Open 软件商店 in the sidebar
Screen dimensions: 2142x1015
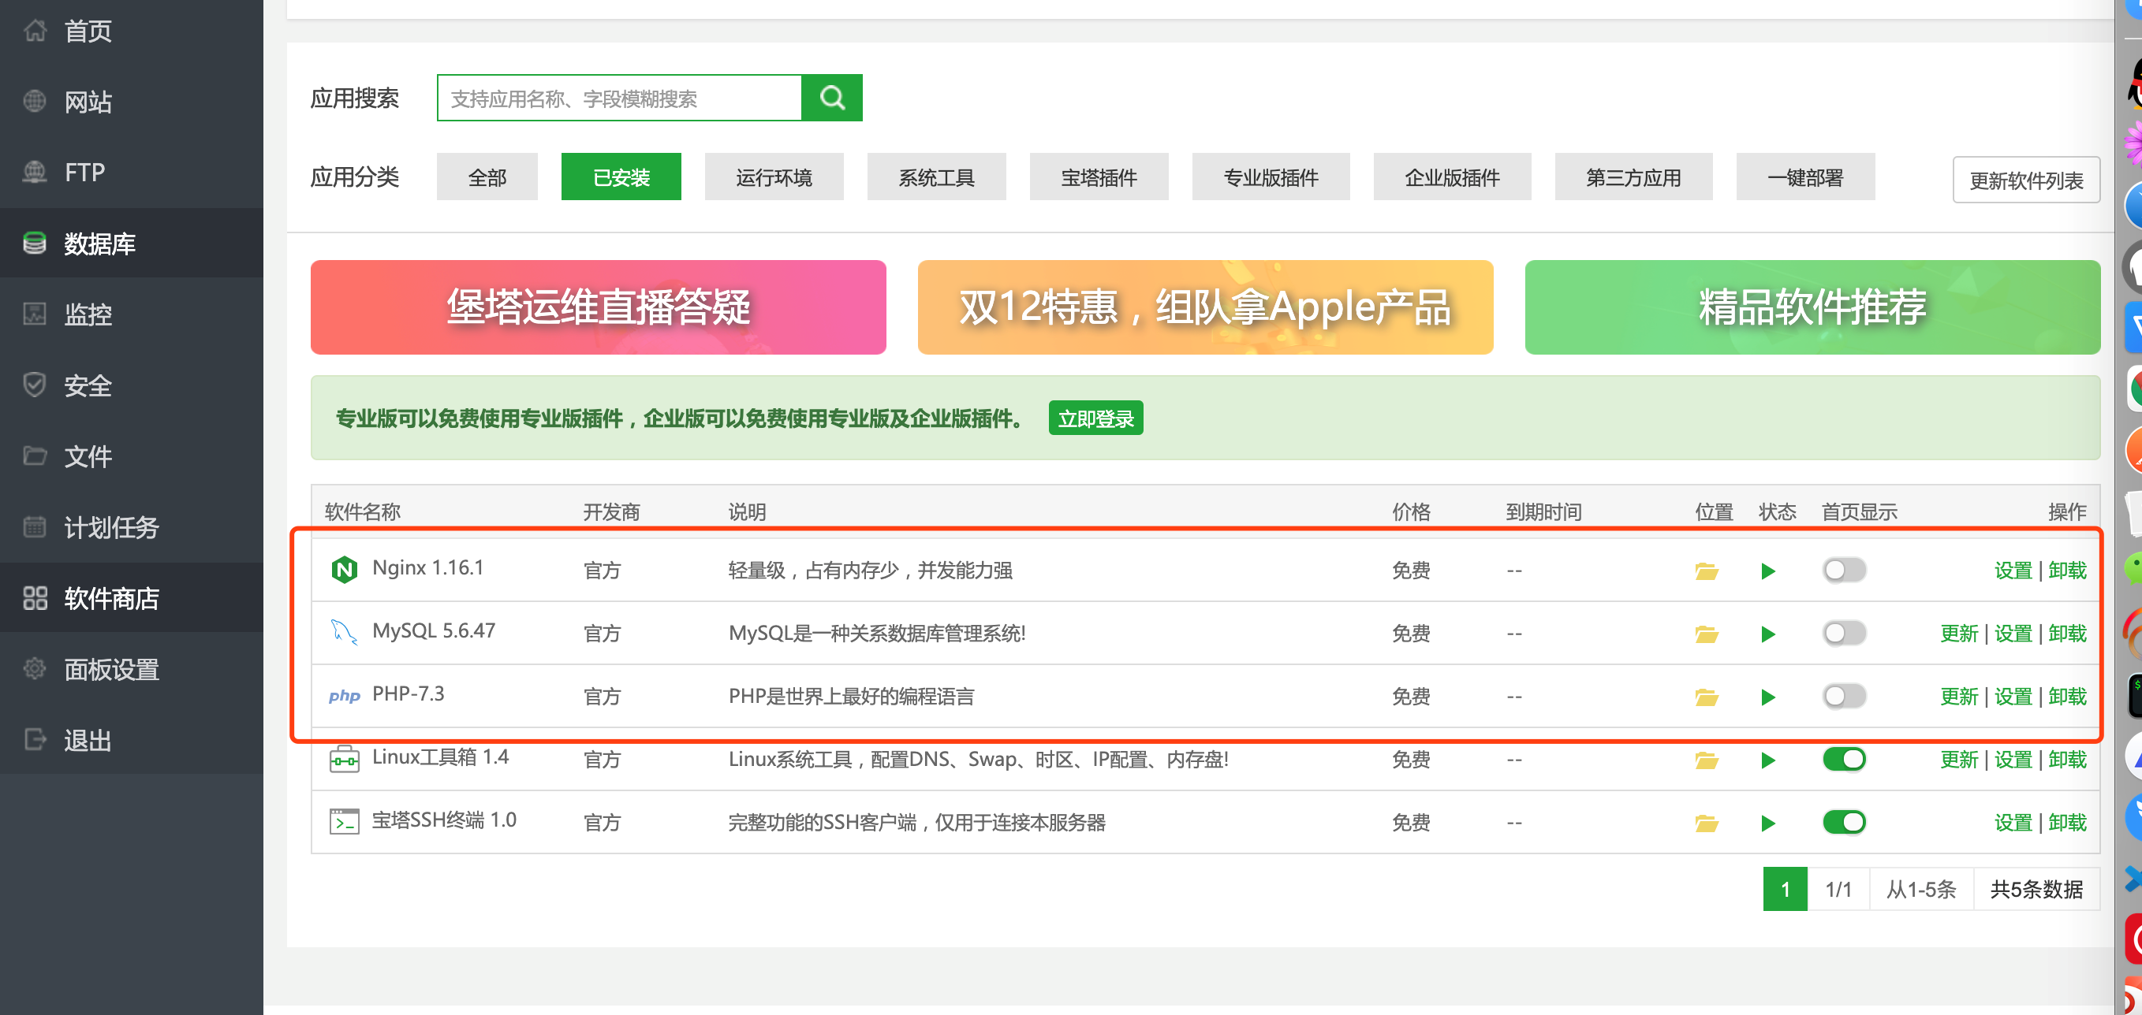click(132, 598)
